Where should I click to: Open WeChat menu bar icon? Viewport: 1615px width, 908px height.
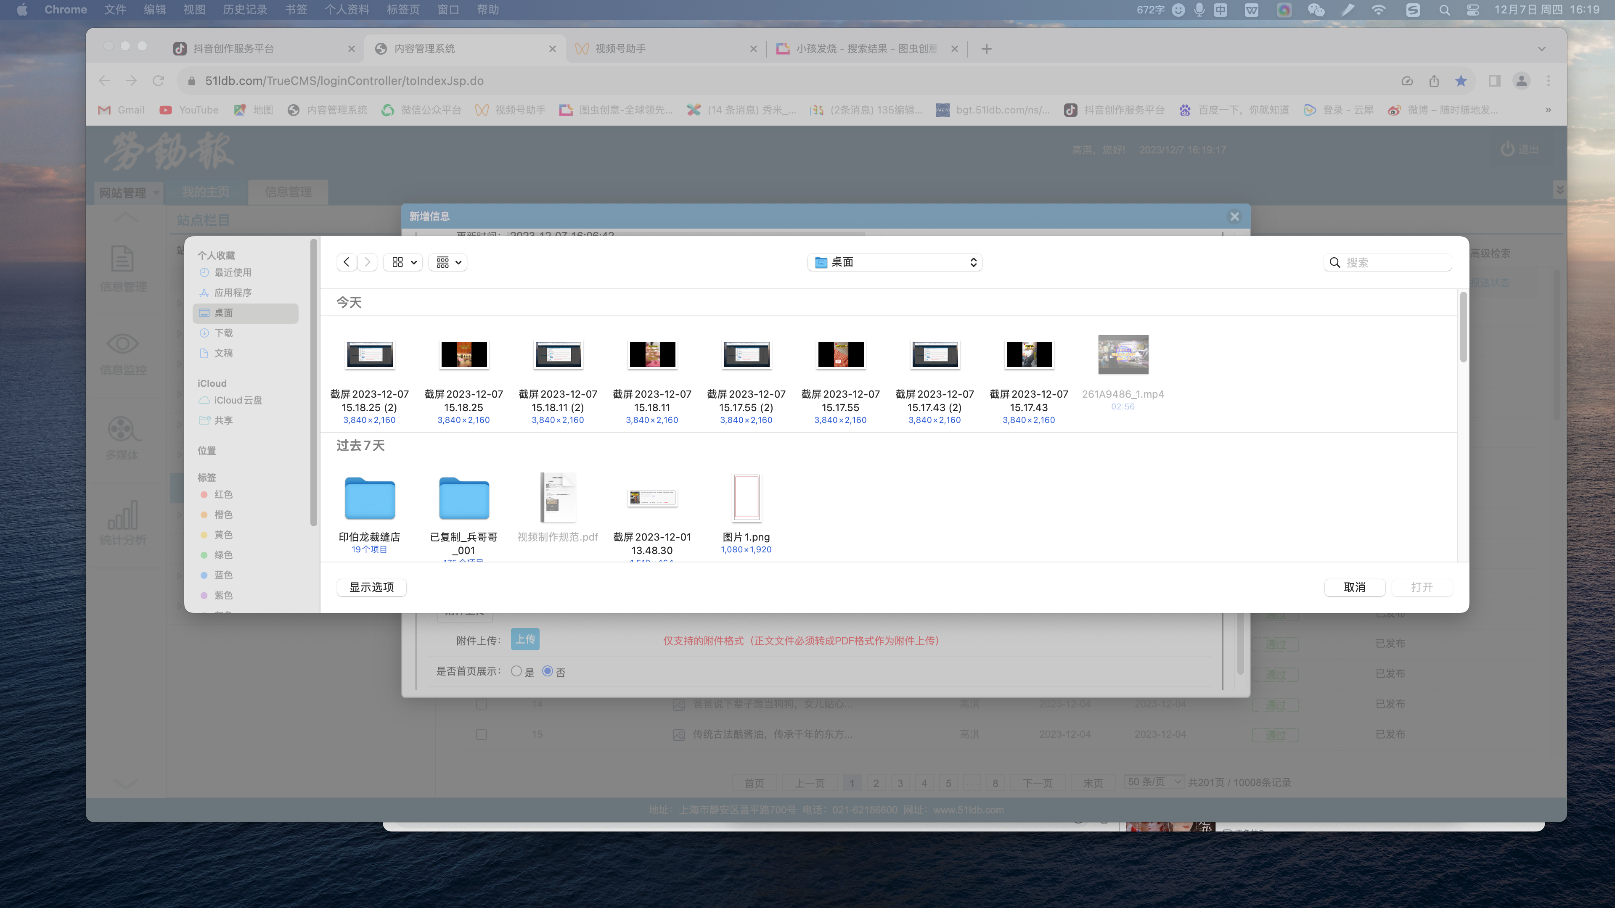pyautogui.click(x=1316, y=9)
